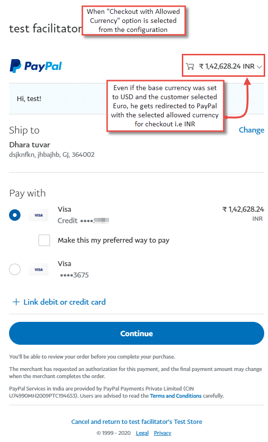Click the Hi, test! greeting banner
Viewport: 268px width, 442px height.
coord(137,99)
